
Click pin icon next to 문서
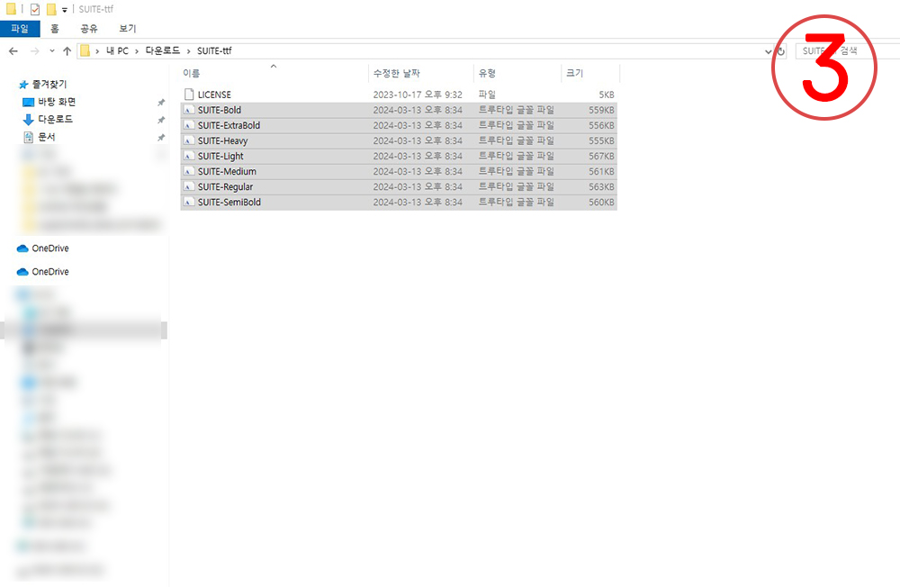click(161, 137)
